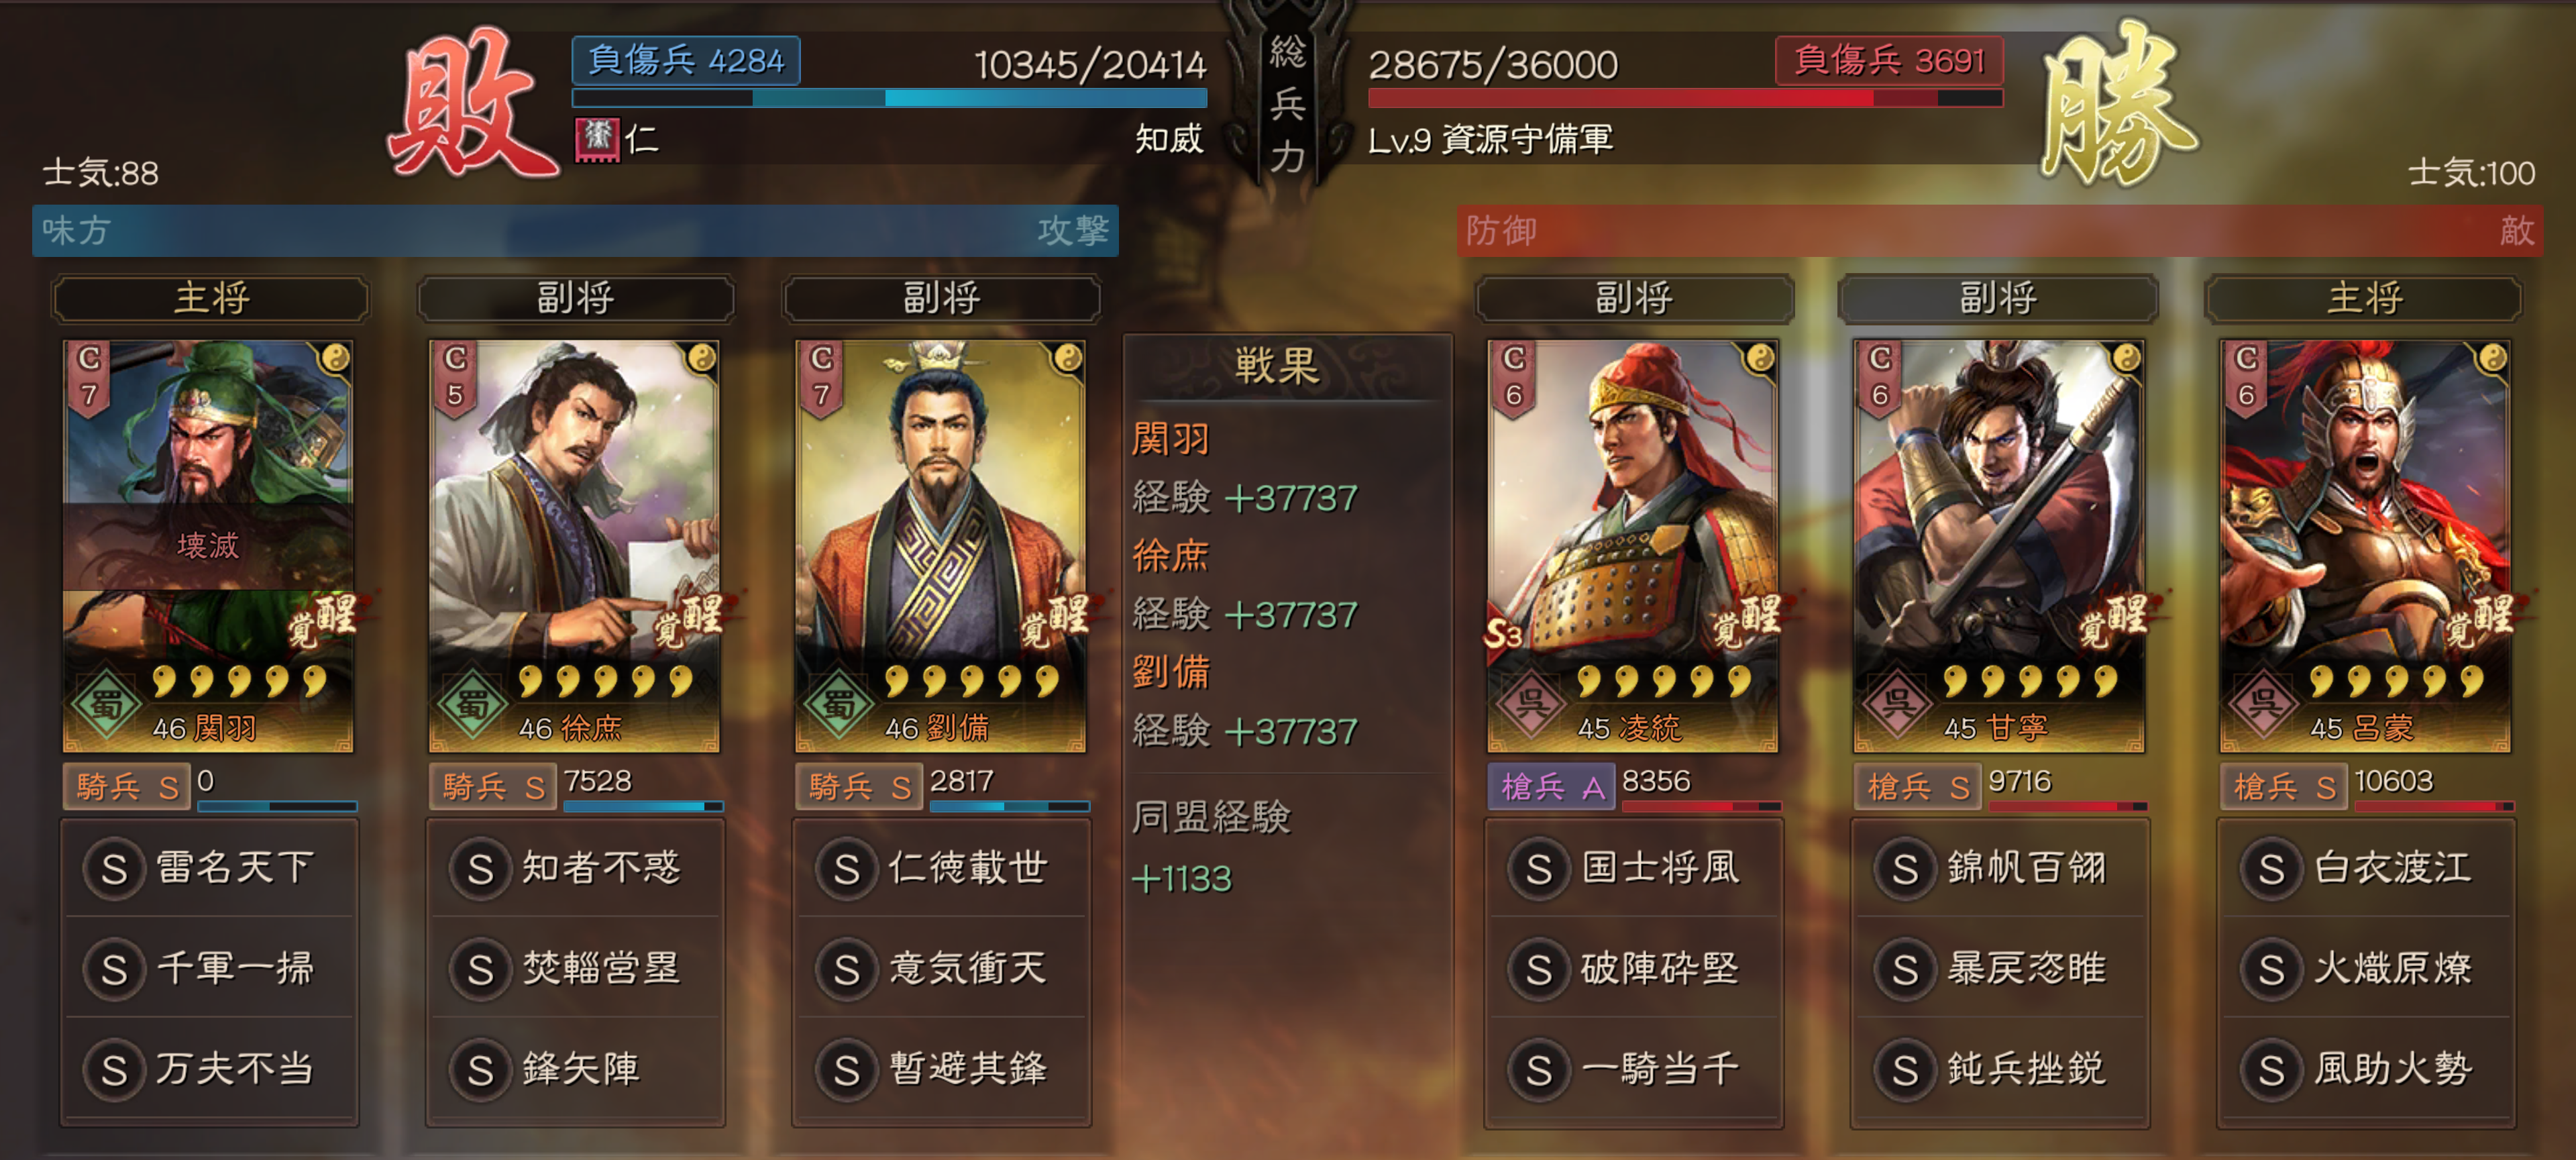Click the 負傷兵 4284 wounded troops label
Screen dimensions: 2576x1160
click(686, 61)
